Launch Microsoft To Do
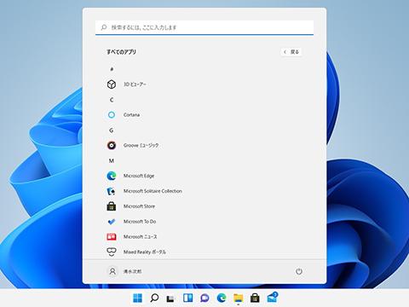The height and width of the screenshot is (307, 409). 131,222
